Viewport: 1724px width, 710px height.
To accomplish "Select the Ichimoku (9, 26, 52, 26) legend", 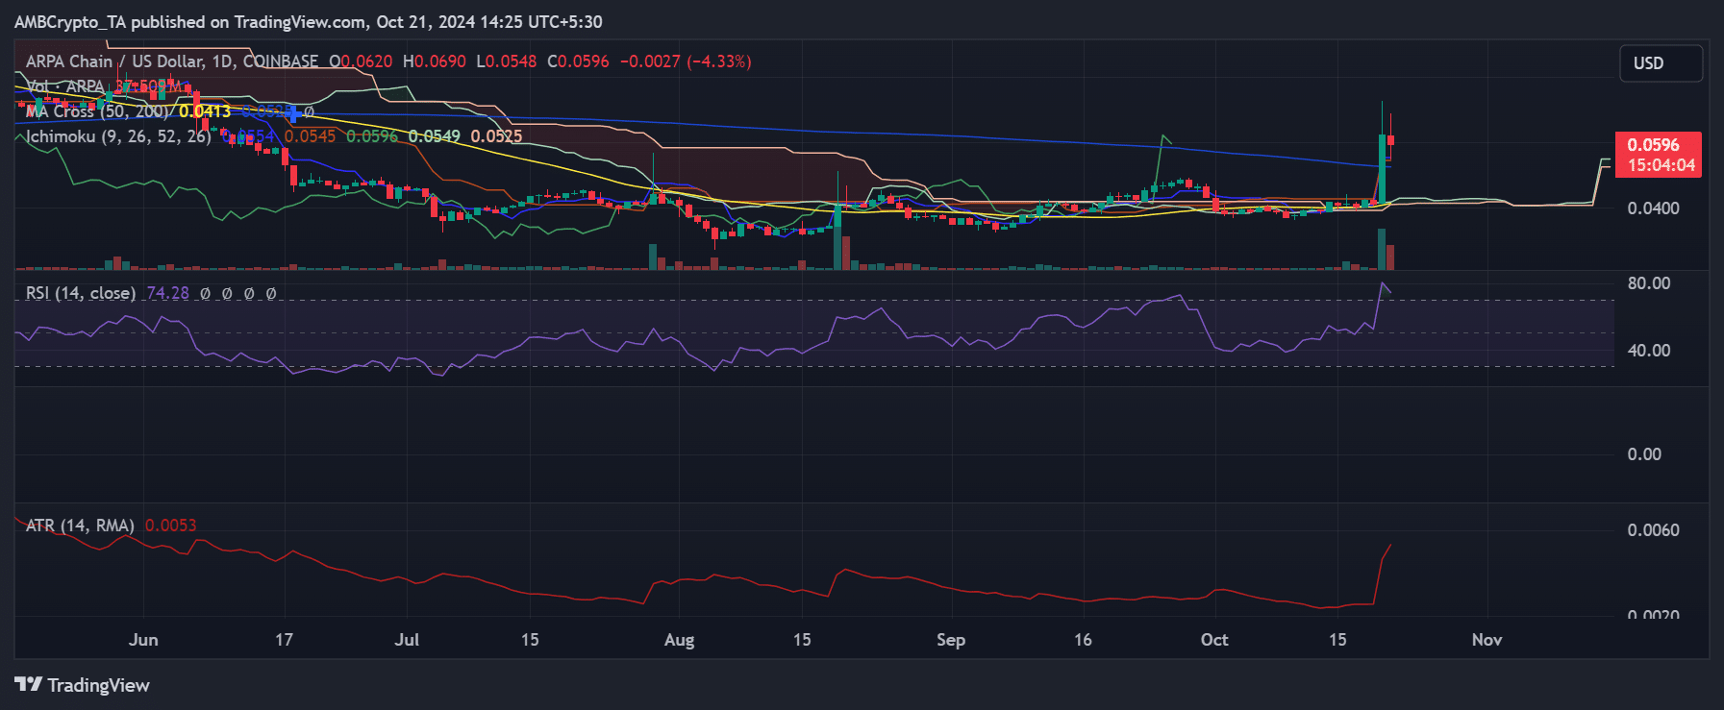I will coord(118,136).
